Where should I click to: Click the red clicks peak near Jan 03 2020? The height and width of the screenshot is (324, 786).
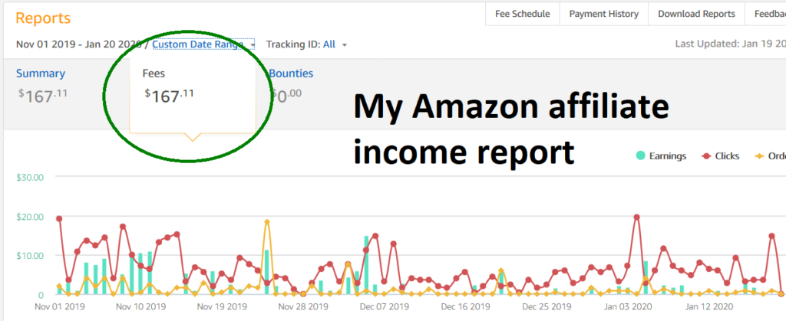(636, 217)
